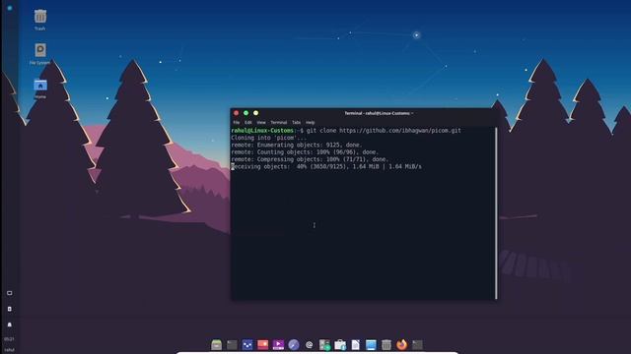Open the file archive icon in dock
Viewport: 631px width, 354px height.
[217, 344]
